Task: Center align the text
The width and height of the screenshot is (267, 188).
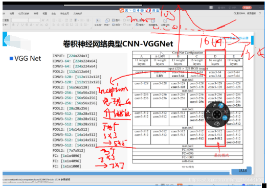Action: pyautogui.click(x=58, y=25)
